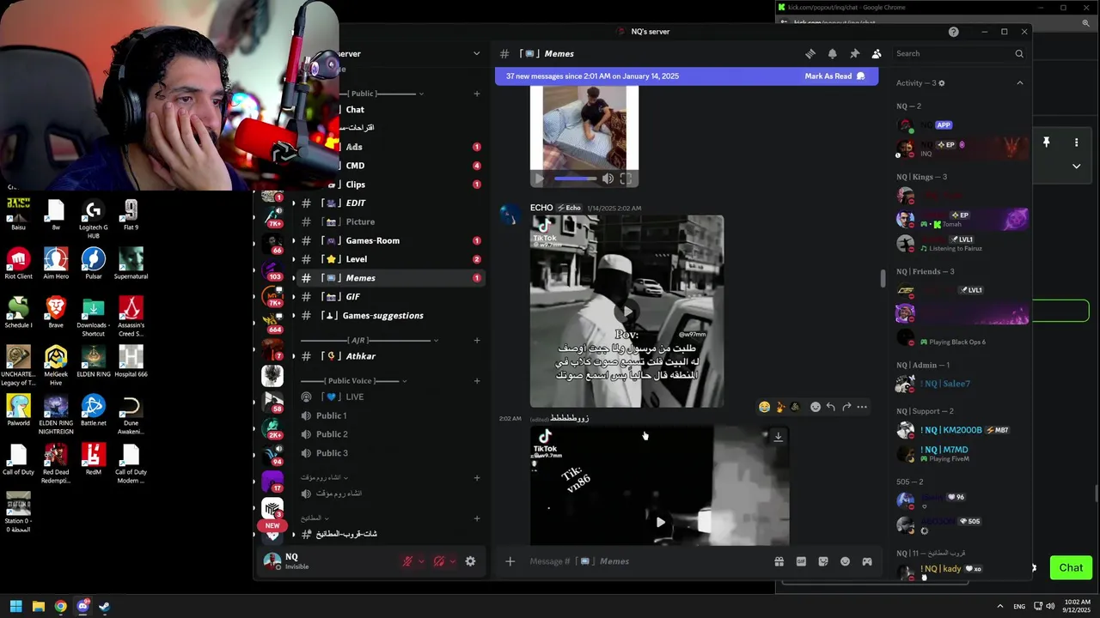The width and height of the screenshot is (1100, 618).
Task: Open the add reaction smiley on message
Action: [816, 407]
